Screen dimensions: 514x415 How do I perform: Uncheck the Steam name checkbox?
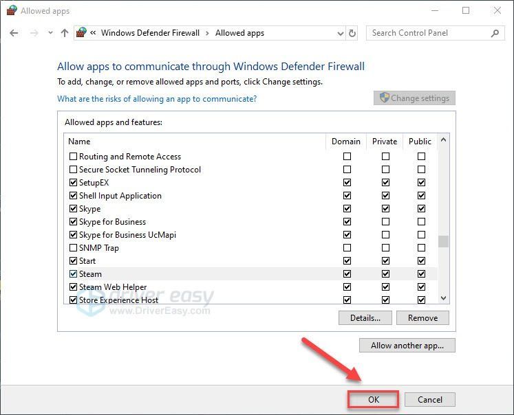coord(73,274)
